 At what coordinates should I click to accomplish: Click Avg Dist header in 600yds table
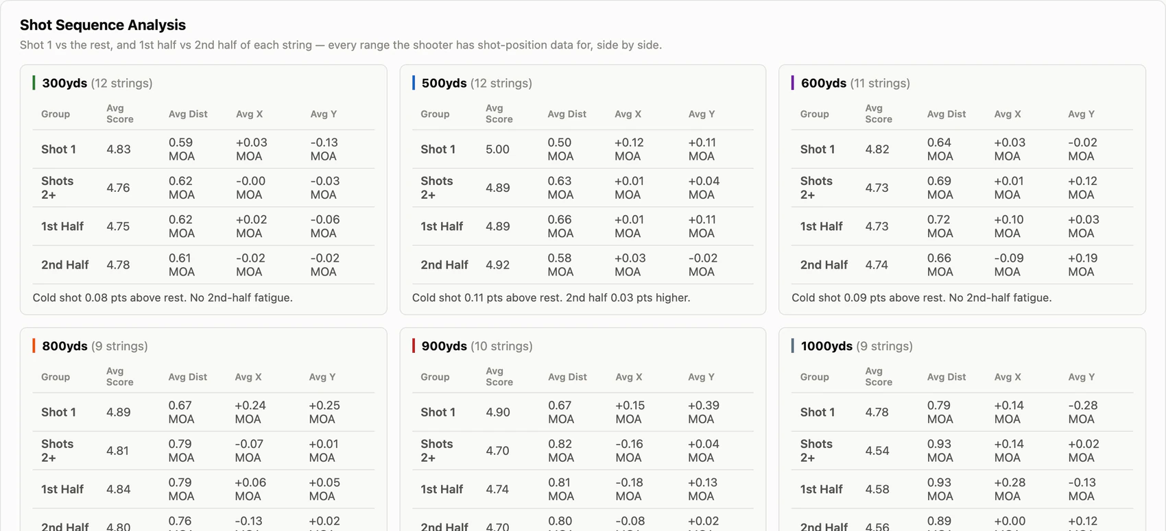click(947, 114)
